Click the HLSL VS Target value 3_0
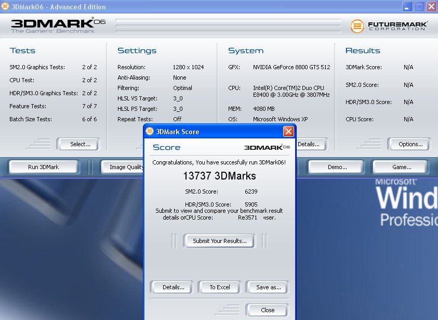This screenshot has width=438, height=320. click(x=178, y=98)
